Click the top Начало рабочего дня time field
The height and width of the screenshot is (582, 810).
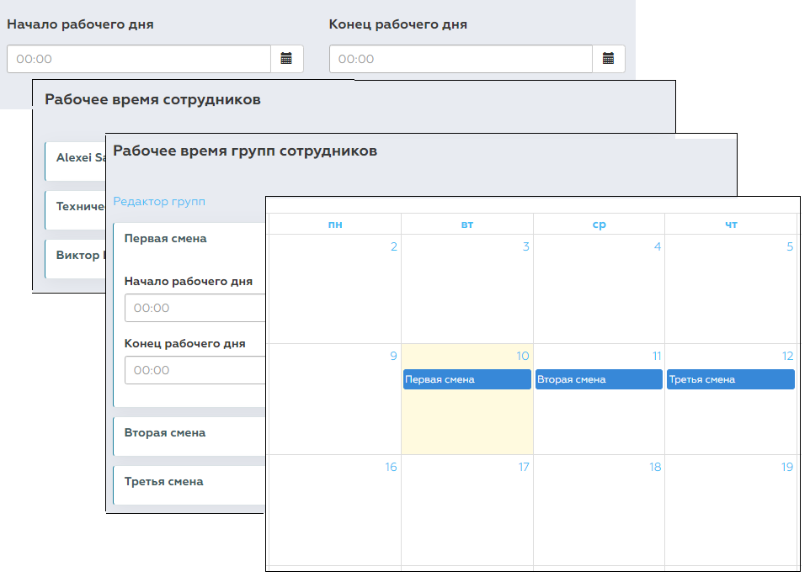point(139,59)
